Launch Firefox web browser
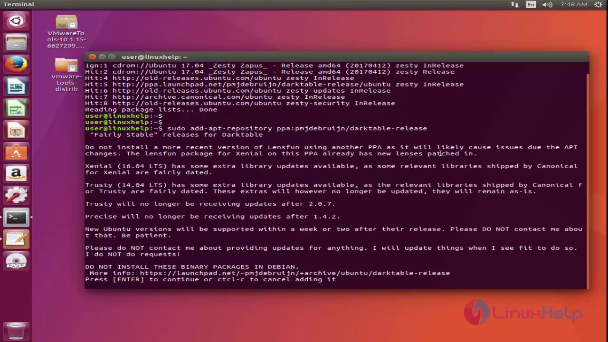The width and height of the screenshot is (608, 342). [16, 65]
